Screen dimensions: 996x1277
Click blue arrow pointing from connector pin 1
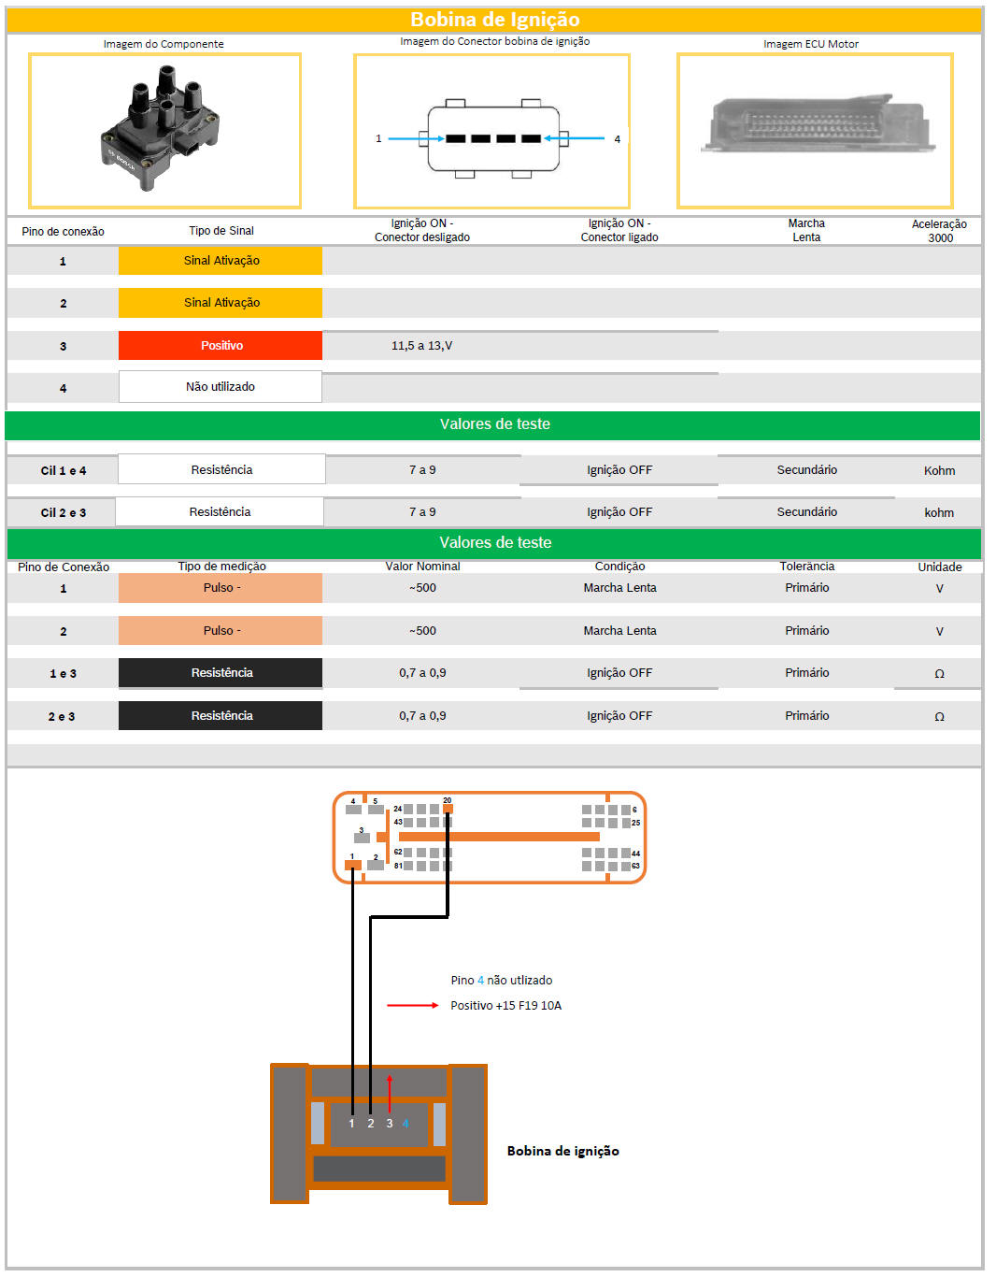pyautogui.click(x=415, y=139)
